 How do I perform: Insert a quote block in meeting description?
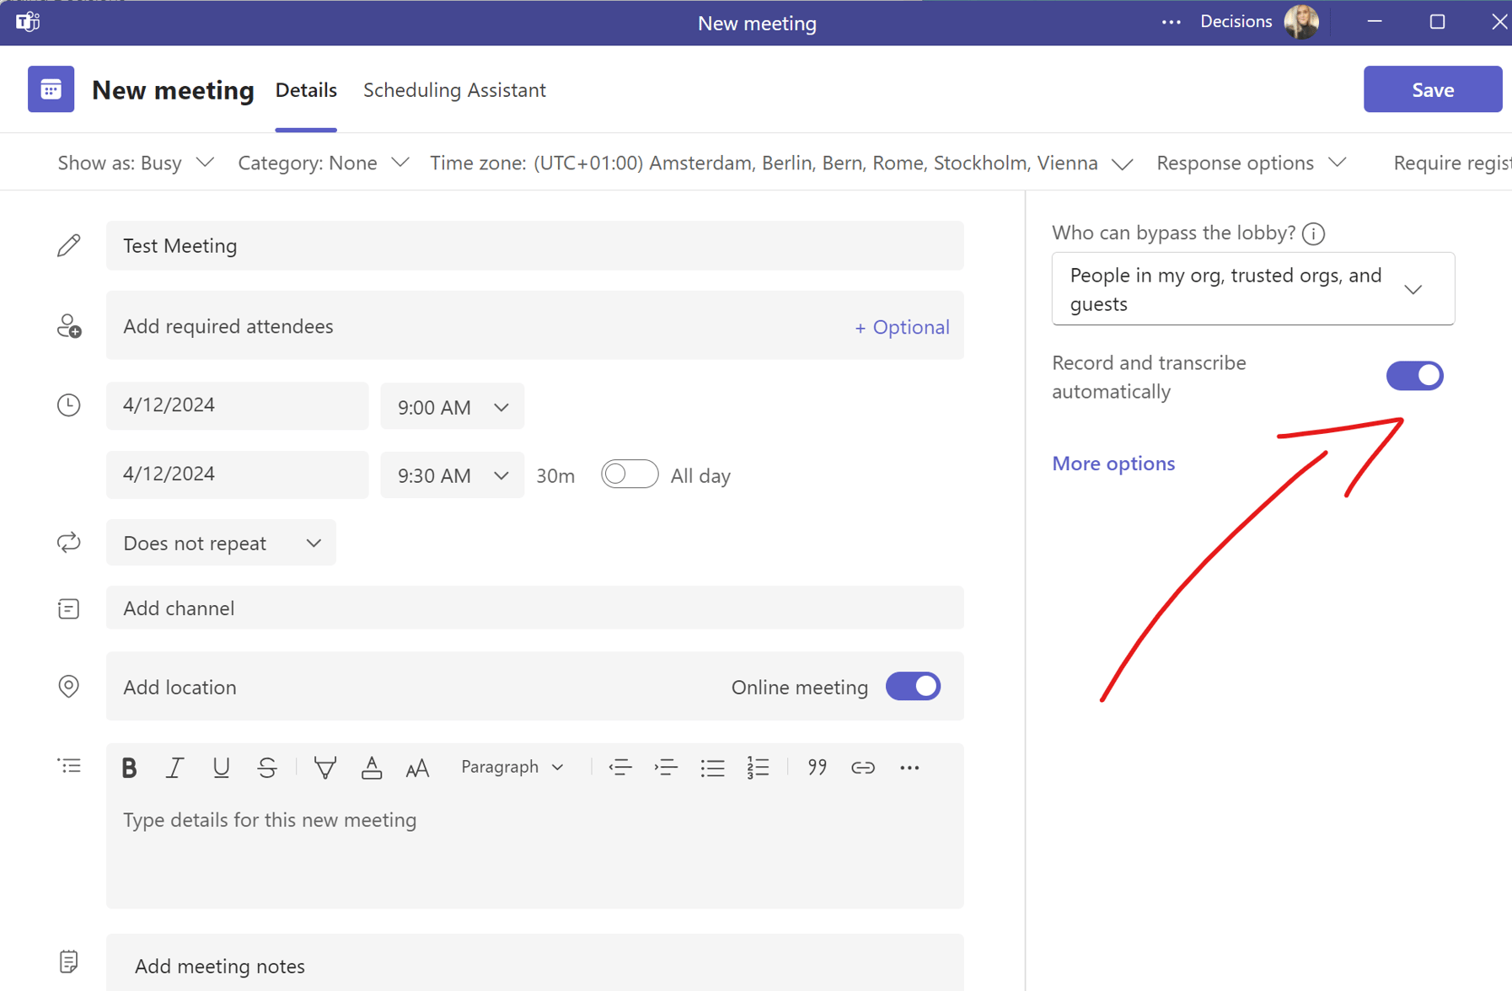coord(816,767)
